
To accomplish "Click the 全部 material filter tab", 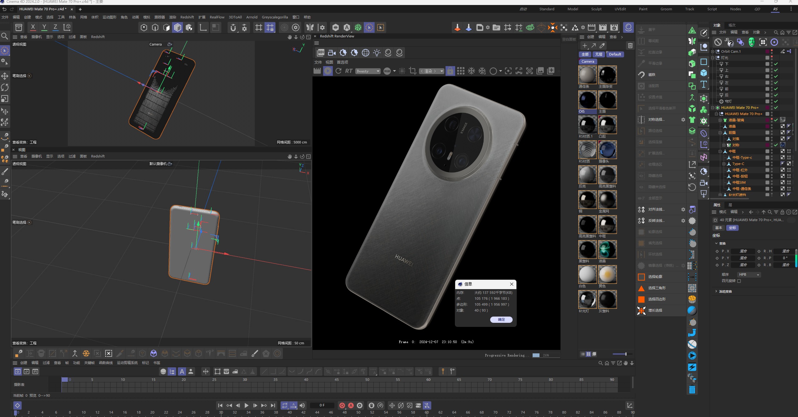I will [x=585, y=54].
